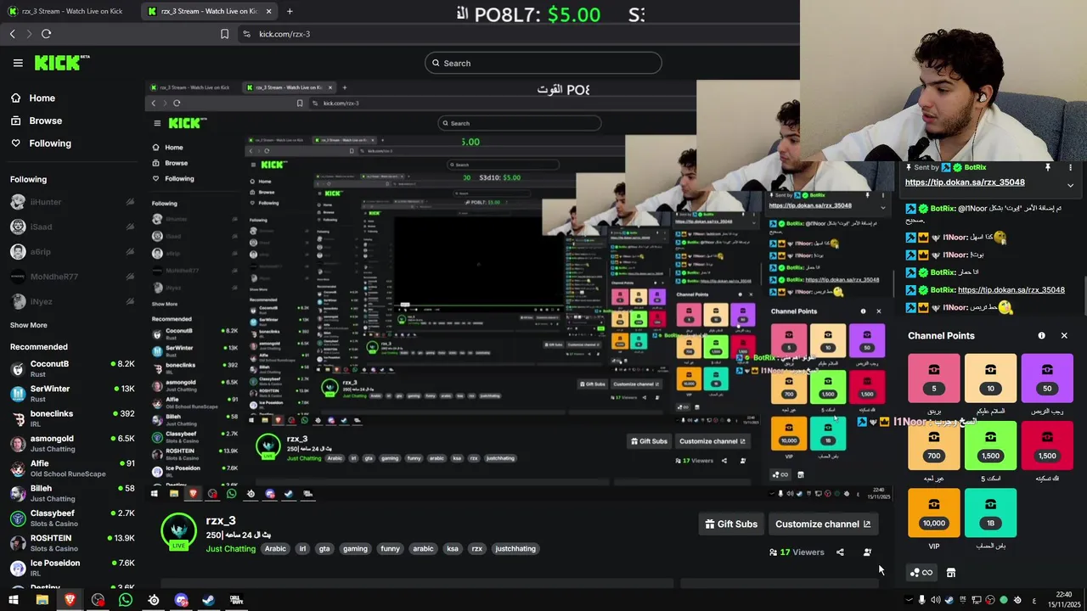
Task: Click the rzx_3 LIVE channel avatar
Action: point(178,531)
